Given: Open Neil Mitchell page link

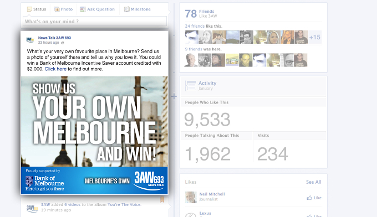Looking at the screenshot, I should (212, 194).
